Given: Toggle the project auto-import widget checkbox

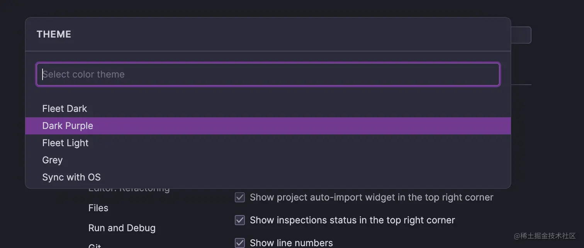Looking at the screenshot, I should pyautogui.click(x=240, y=197).
